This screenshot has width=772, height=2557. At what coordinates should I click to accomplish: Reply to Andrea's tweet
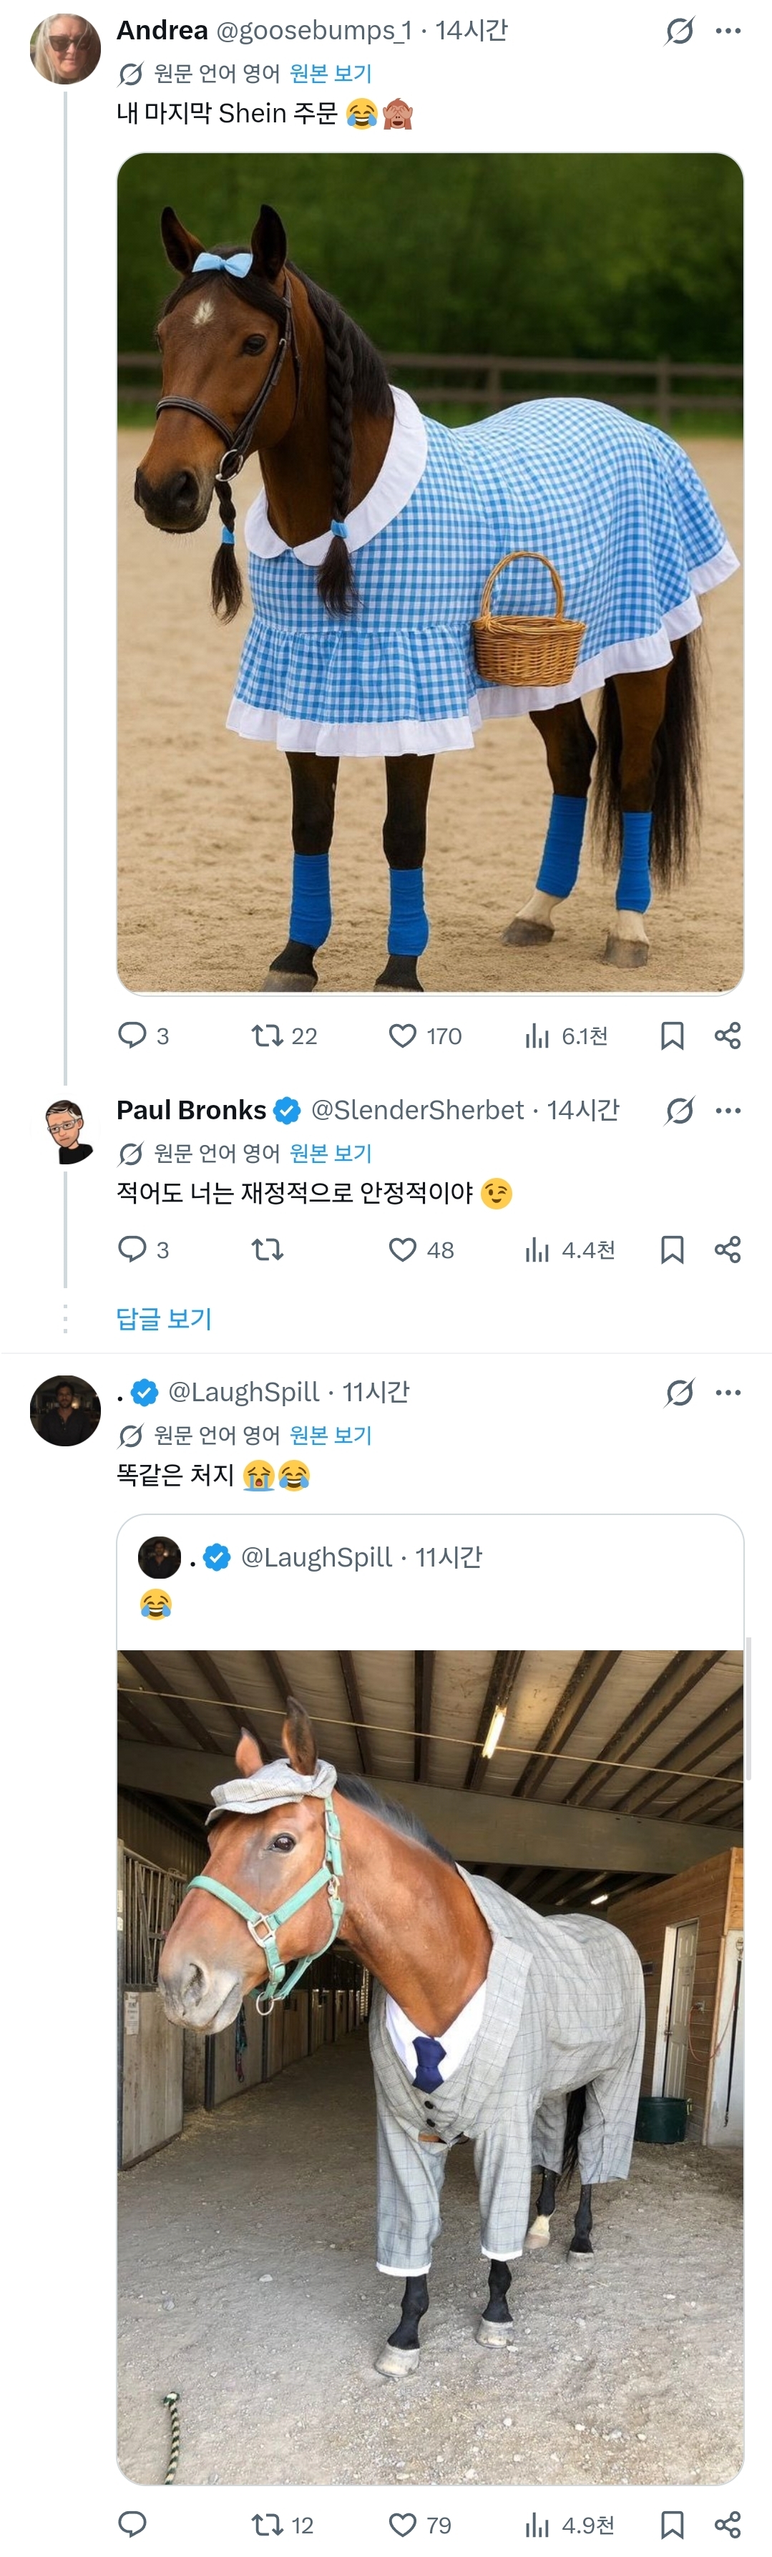tap(132, 1036)
